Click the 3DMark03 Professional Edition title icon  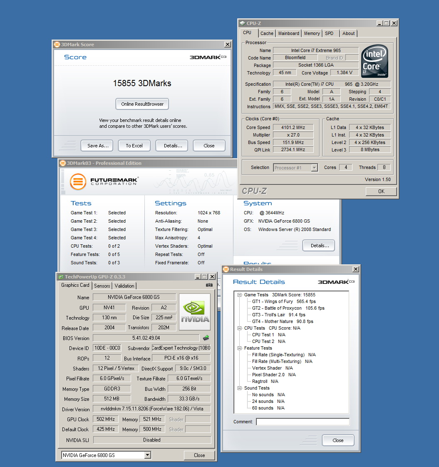pos(62,163)
